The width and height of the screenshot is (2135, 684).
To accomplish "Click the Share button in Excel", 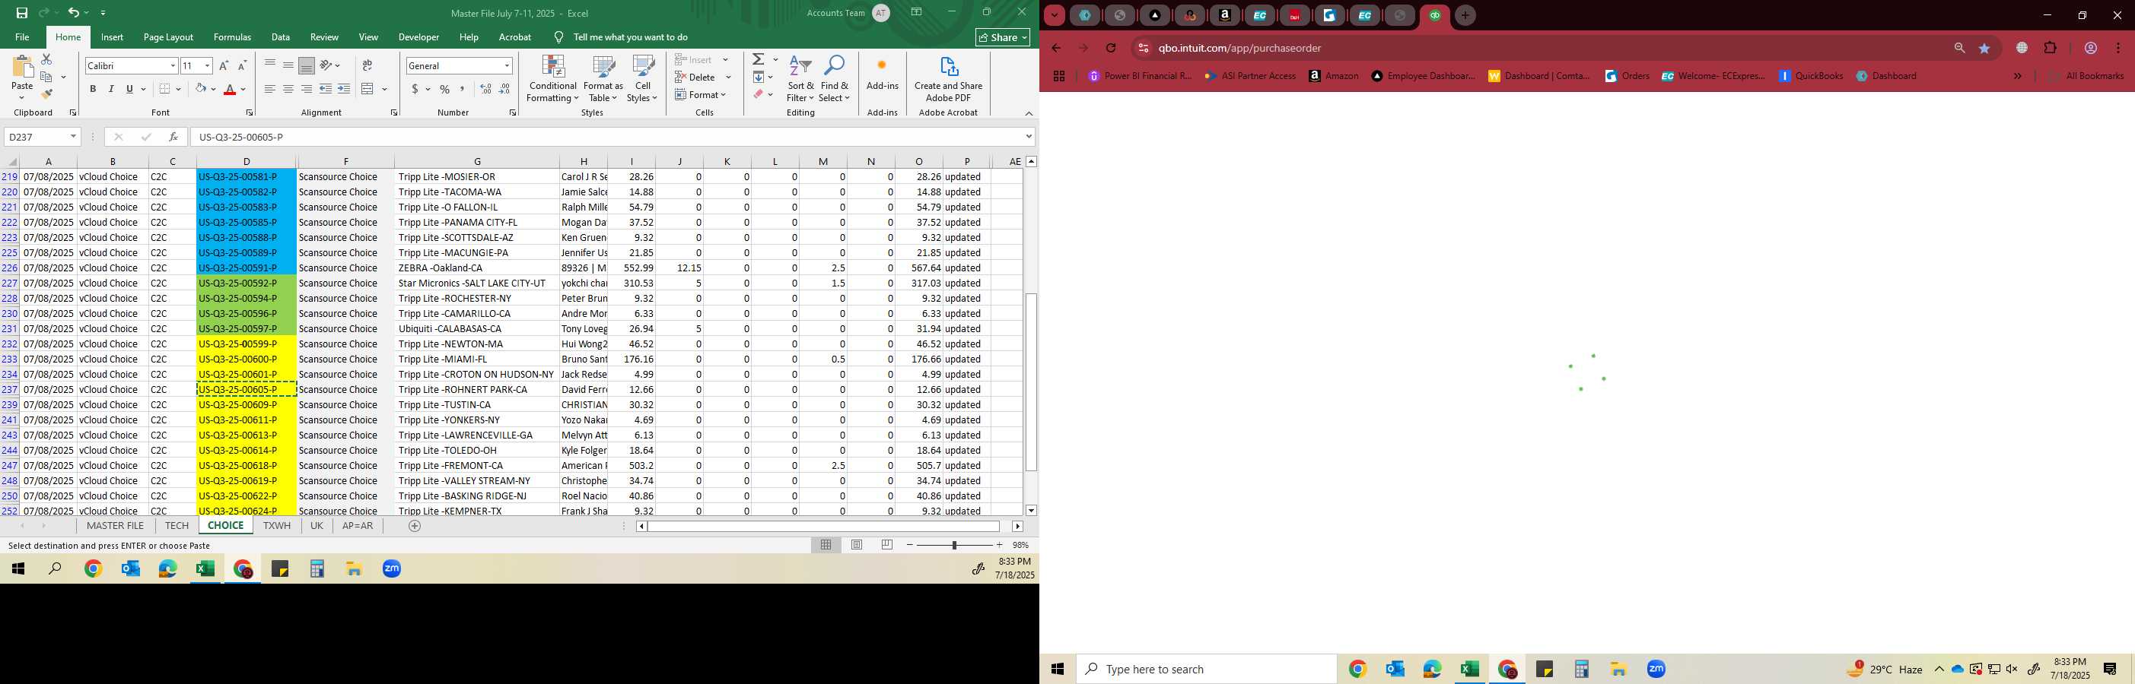I will tap(1003, 37).
